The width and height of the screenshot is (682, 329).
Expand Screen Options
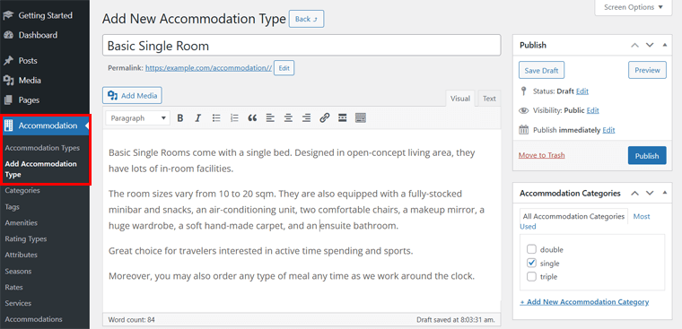click(634, 7)
